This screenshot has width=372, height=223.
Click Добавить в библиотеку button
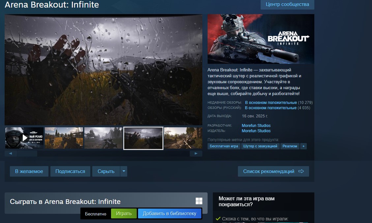tap(169, 213)
